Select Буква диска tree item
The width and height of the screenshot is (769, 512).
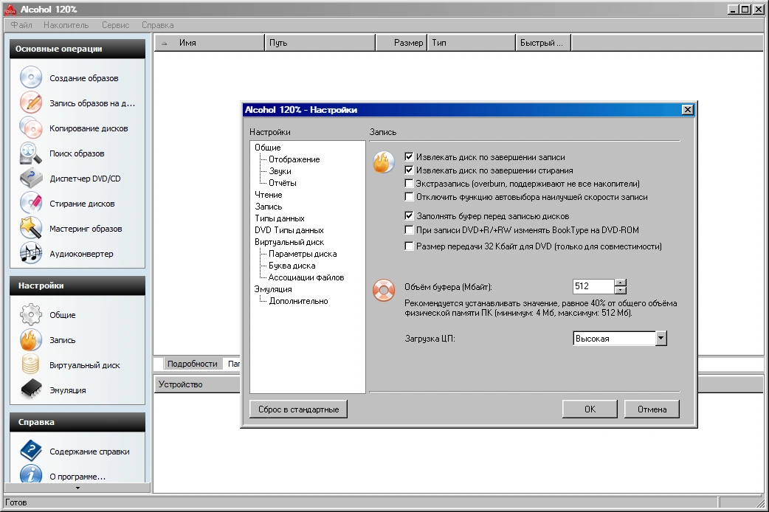292,266
